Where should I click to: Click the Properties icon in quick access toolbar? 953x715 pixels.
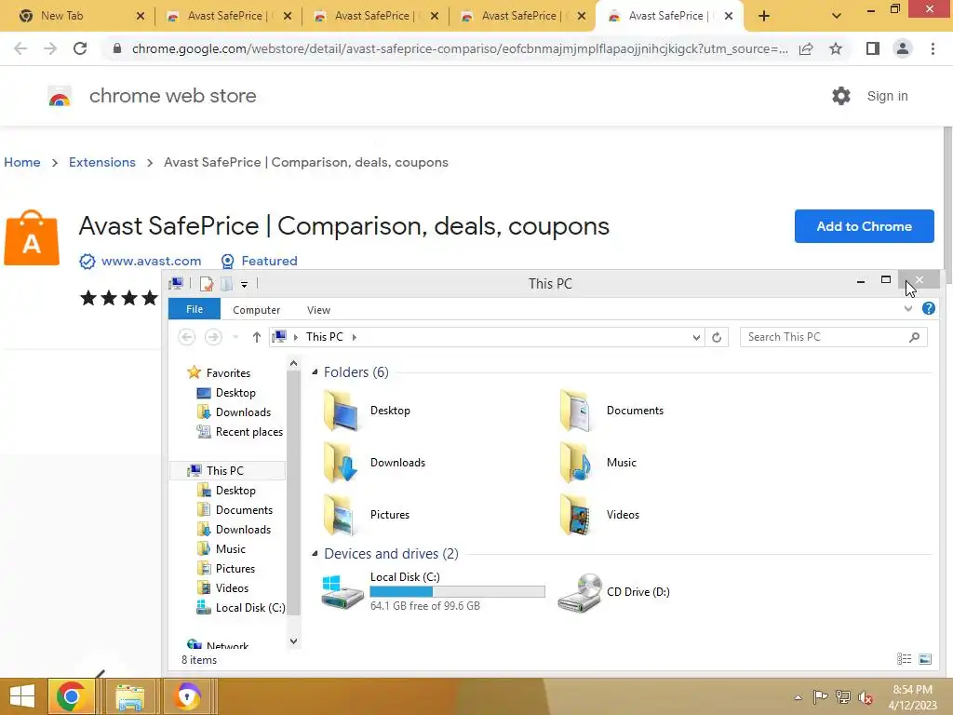tap(207, 284)
